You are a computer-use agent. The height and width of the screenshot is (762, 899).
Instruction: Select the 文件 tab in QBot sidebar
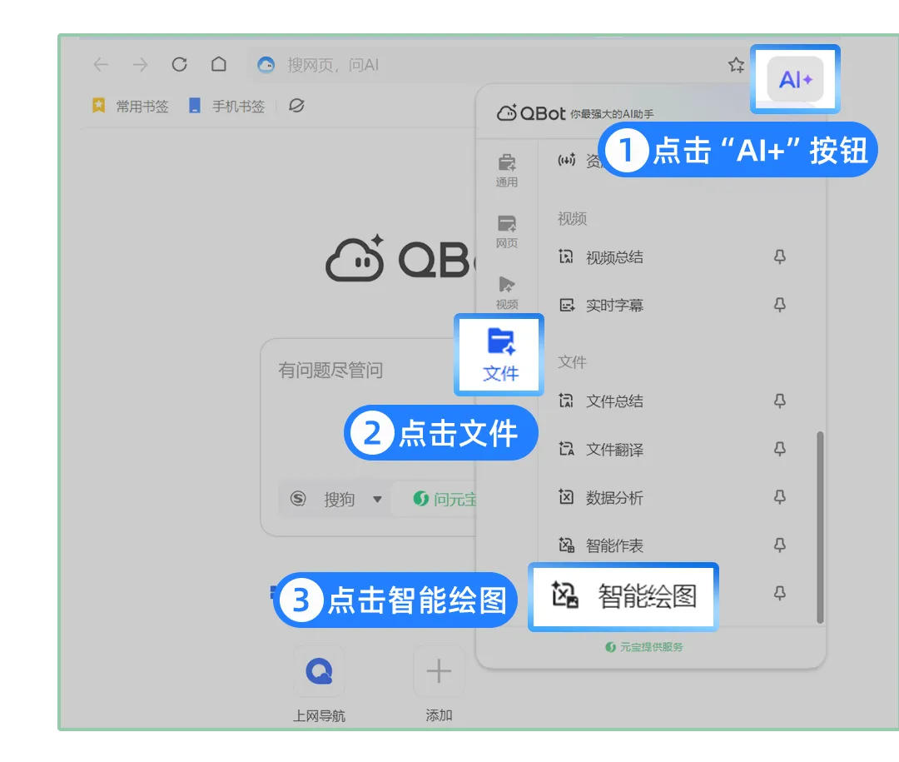click(500, 355)
